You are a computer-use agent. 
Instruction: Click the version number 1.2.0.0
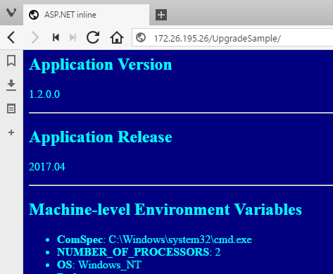(44, 94)
